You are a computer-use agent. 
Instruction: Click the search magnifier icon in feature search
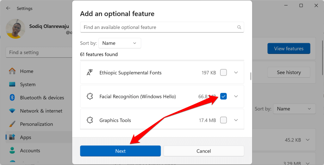(240, 27)
